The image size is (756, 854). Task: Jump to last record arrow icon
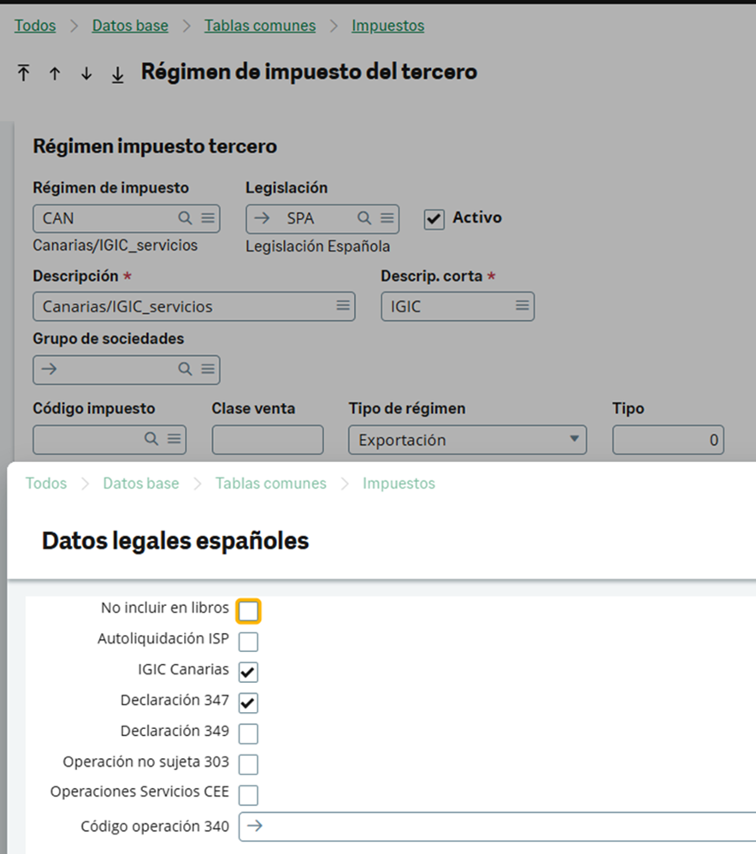pos(117,74)
